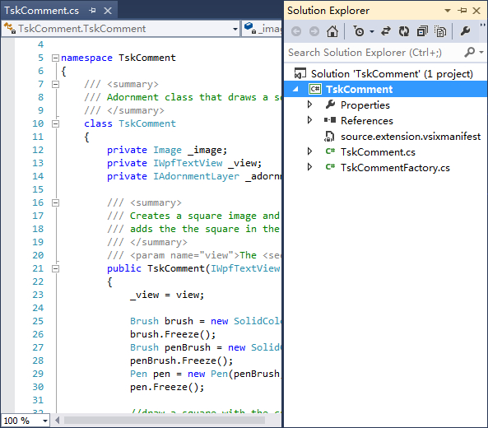Click the Back navigation arrow in Solution Explorer
Viewport: 488px width, 428px height.
[x=296, y=31]
